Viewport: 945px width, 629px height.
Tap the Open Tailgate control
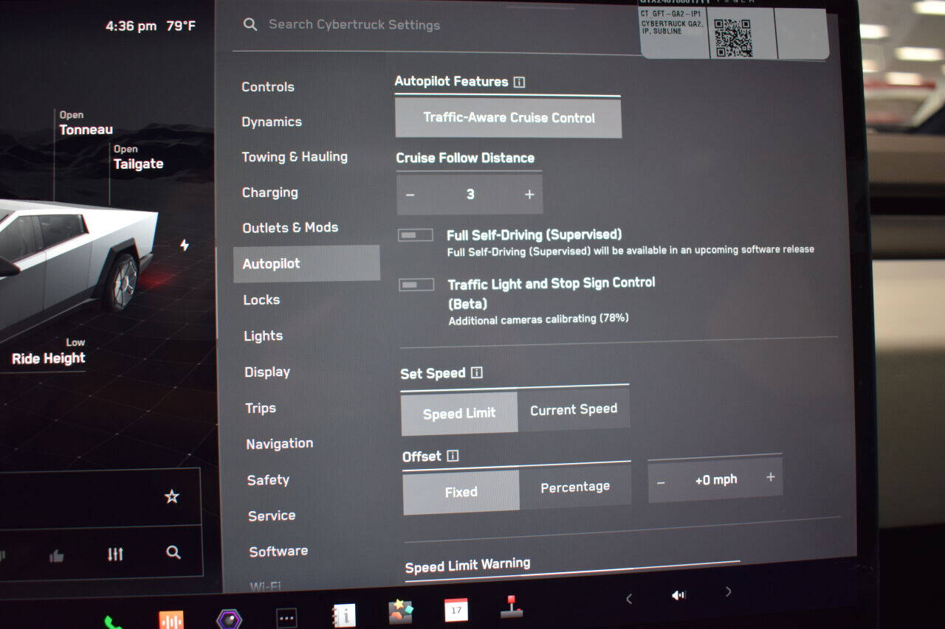click(x=138, y=158)
